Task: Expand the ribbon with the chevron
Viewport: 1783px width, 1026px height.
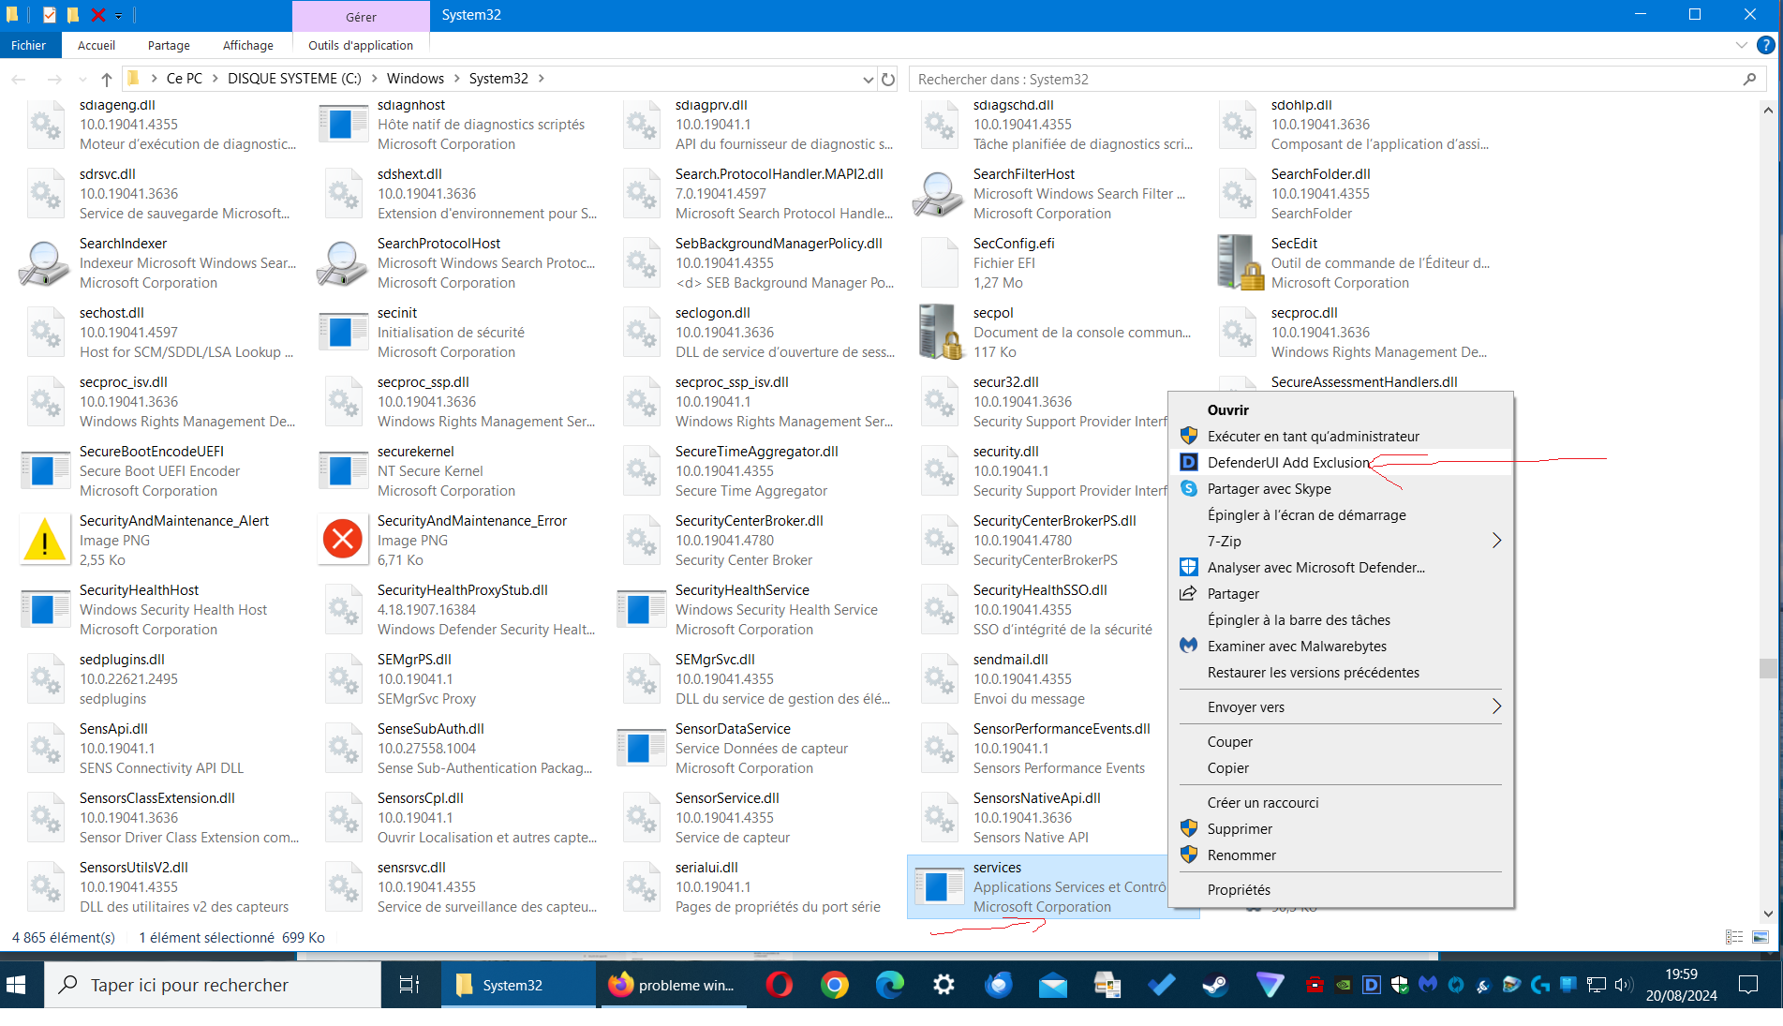Action: 1741,45
